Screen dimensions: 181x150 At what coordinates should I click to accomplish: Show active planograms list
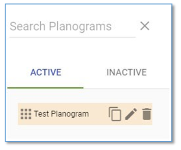pyautogui.click(x=46, y=72)
